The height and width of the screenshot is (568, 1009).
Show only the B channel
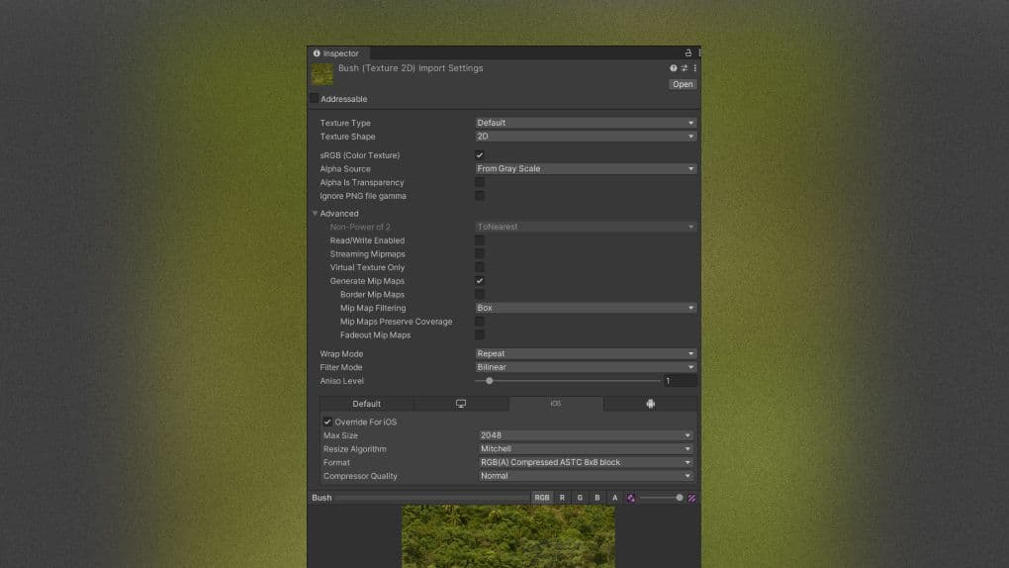(x=597, y=498)
